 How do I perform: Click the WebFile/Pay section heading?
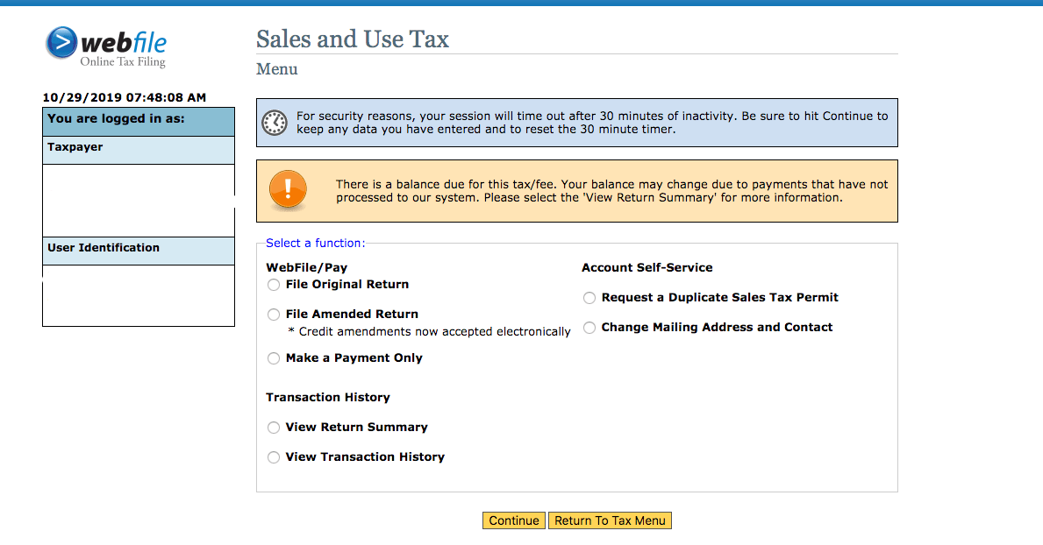(307, 268)
